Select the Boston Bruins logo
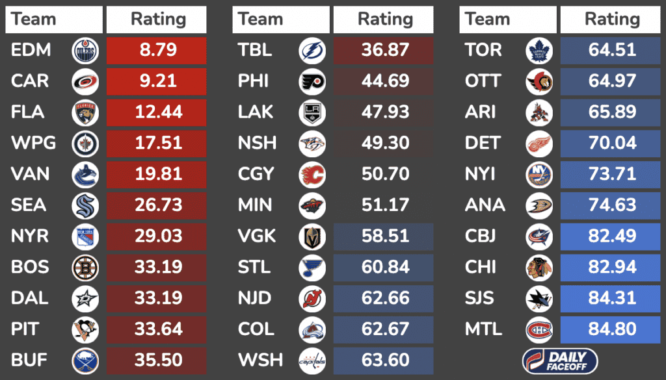This screenshot has height=380, width=666. [85, 267]
